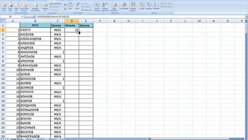Click the From Text import icon

(16, 7)
